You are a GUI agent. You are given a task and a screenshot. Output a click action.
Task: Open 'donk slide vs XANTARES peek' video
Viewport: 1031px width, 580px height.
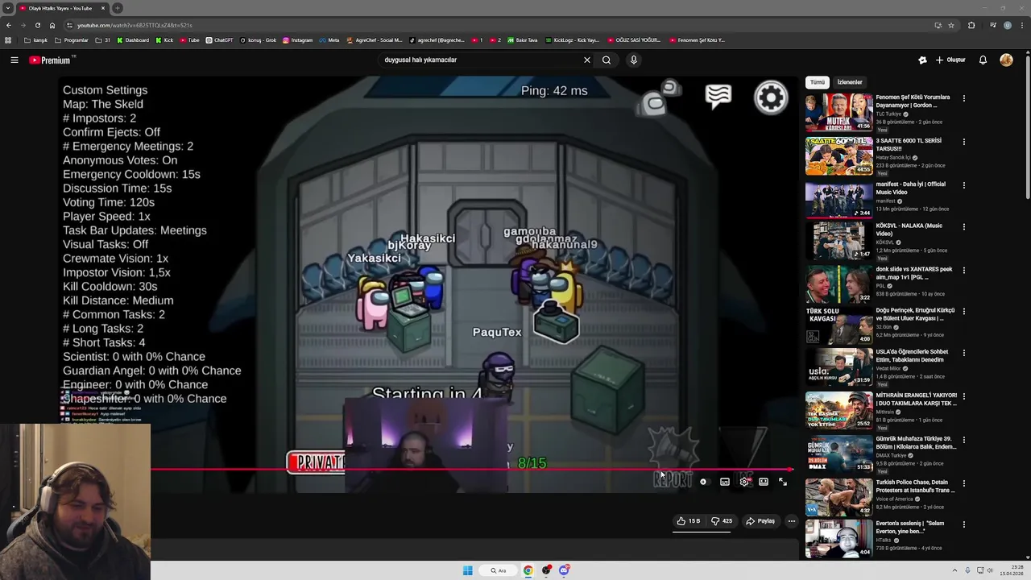tap(838, 284)
